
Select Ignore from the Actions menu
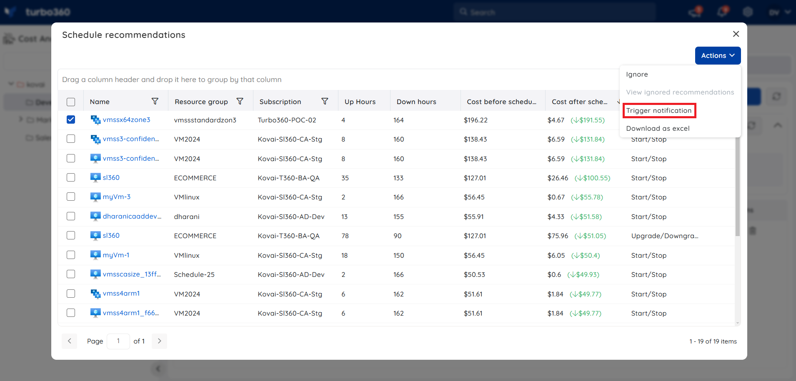(637, 75)
